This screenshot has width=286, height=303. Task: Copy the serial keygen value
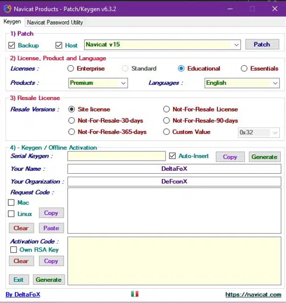click(x=230, y=157)
